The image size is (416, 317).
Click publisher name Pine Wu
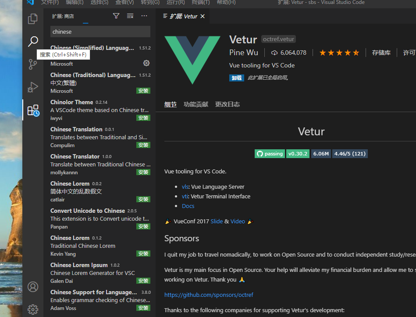[244, 53]
